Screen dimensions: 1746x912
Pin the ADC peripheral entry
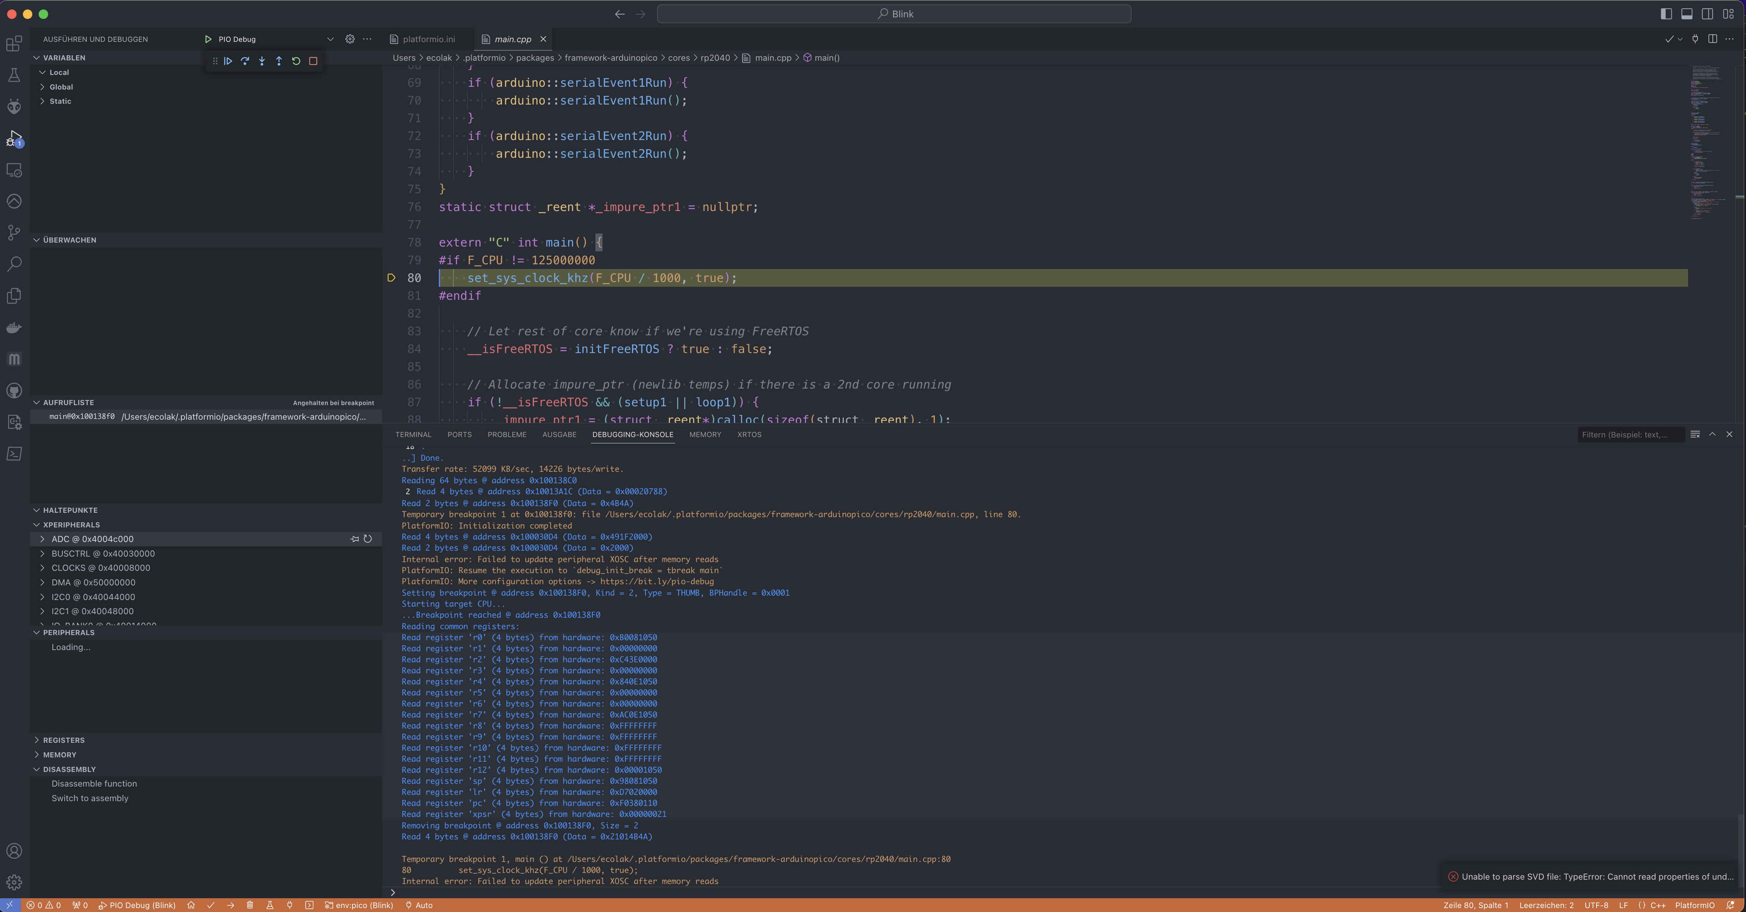tap(354, 539)
